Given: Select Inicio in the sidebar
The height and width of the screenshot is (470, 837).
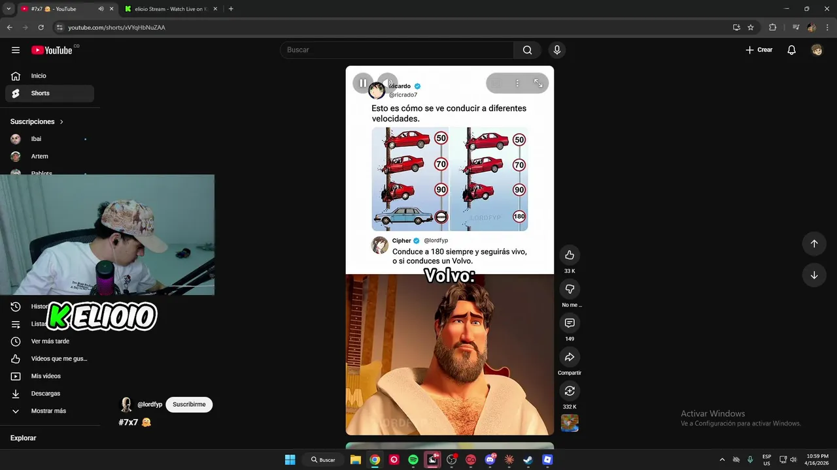Looking at the screenshot, I should 50,76.
